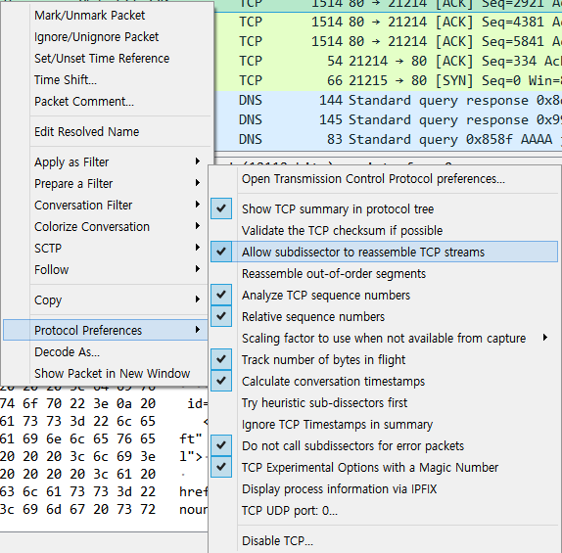The image size is (562, 553).
Task: Enable Validate the TCP checksum if possible
Action: pos(384,230)
